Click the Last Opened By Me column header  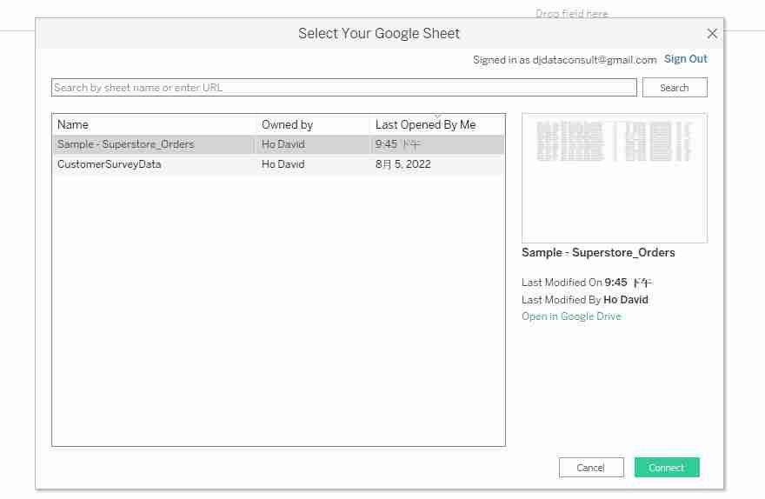[426, 125]
